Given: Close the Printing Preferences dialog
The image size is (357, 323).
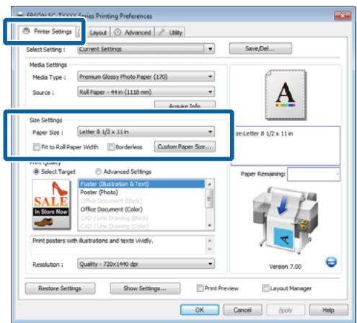Looking at the screenshot, I should click(x=343, y=16).
